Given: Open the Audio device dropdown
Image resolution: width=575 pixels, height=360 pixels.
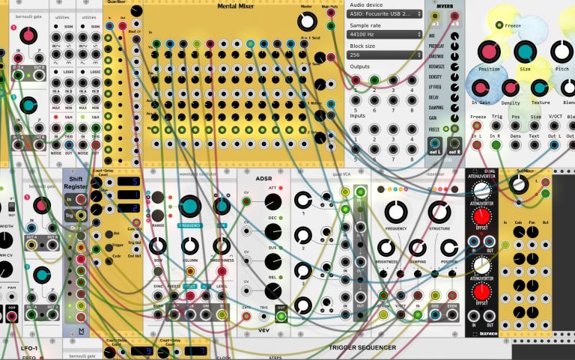Looking at the screenshot, I should (x=384, y=14).
